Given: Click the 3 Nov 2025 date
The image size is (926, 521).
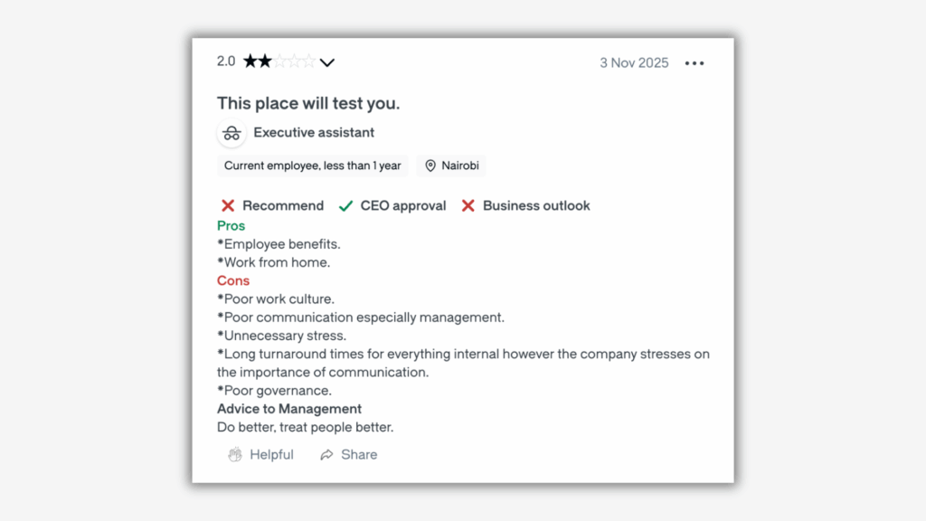Looking at the screenshot, I should tap(634, 62).
